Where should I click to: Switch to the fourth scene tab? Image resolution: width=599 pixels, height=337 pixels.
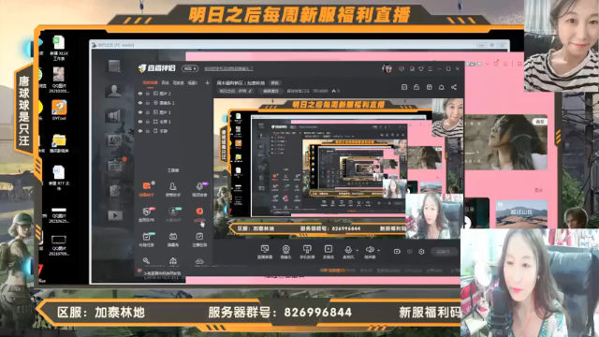[193, 82]
